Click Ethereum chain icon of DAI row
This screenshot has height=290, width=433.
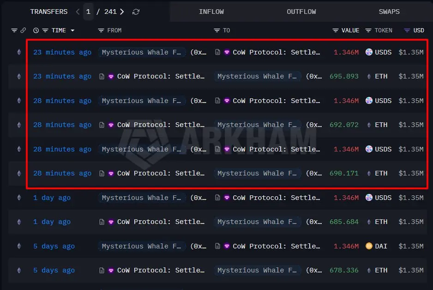[19, 246]
